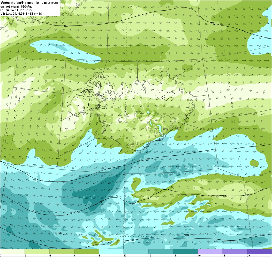
Task: Click the 2–4 m/s light green legend swatch
Action: click(37, 252)
